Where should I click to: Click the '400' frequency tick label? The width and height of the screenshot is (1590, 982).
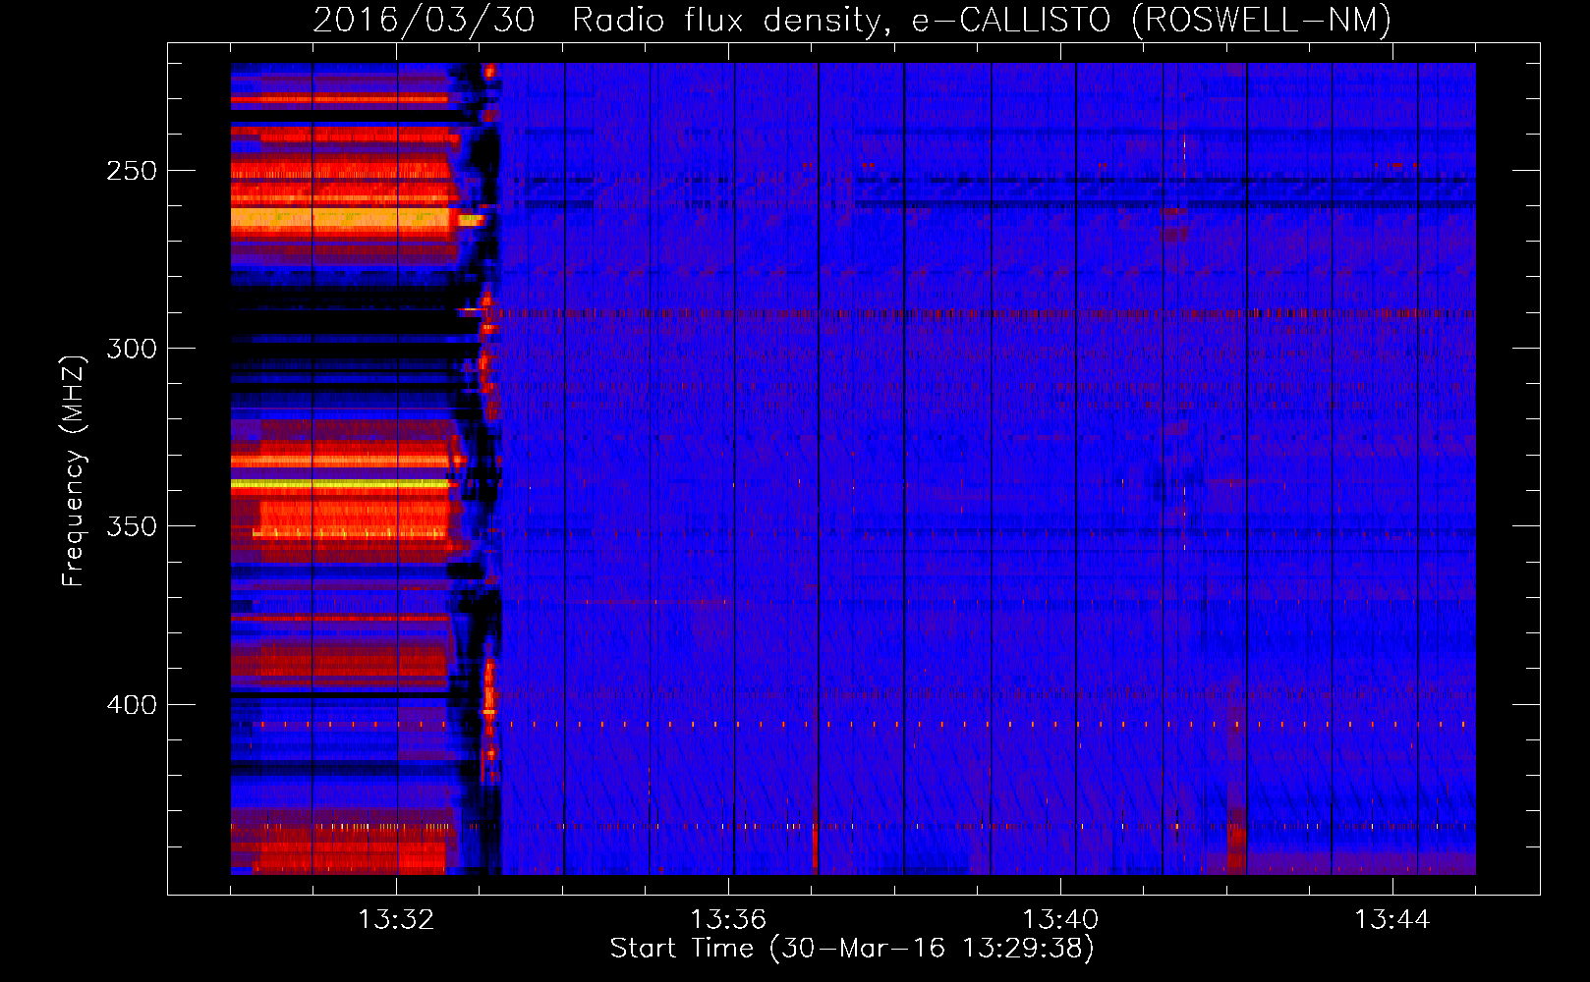click(132, 705)
